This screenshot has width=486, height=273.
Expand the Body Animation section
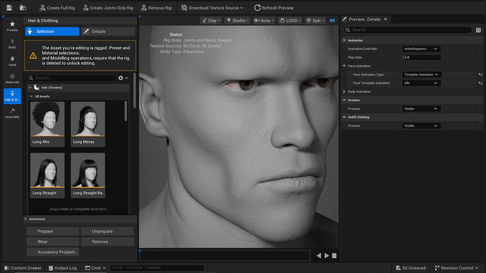(344, 92)
